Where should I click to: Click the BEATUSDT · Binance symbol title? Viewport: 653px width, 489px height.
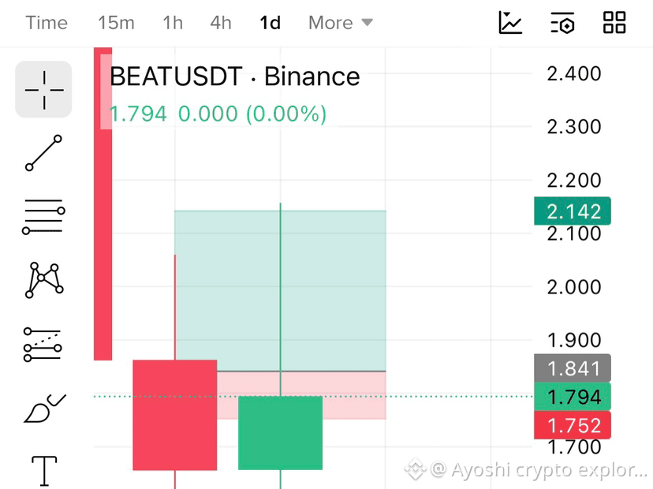point(235,77)
